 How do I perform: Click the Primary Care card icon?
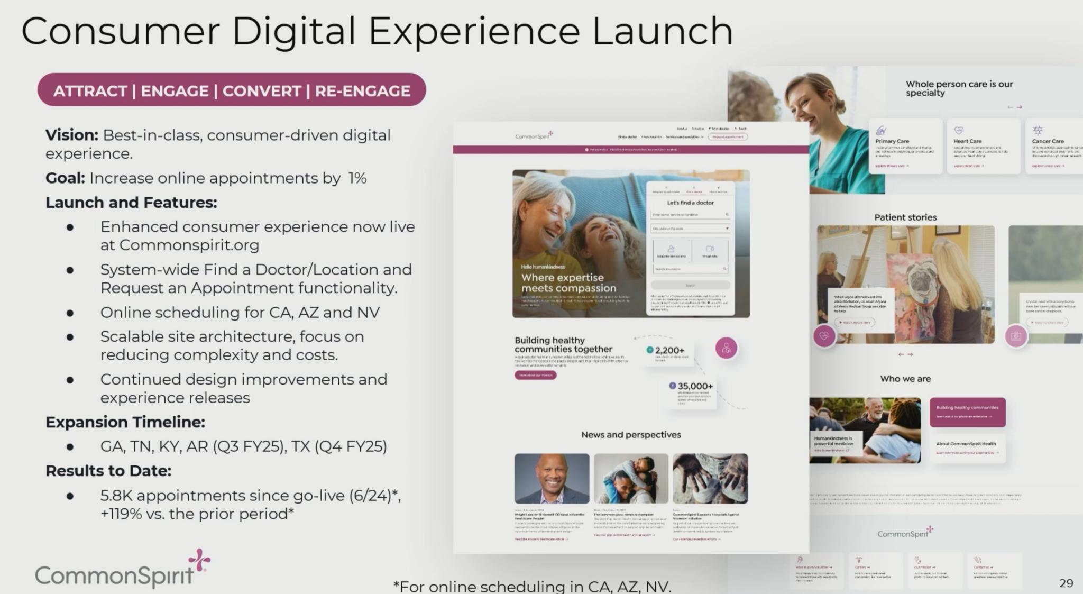click(x=881, y=131)
